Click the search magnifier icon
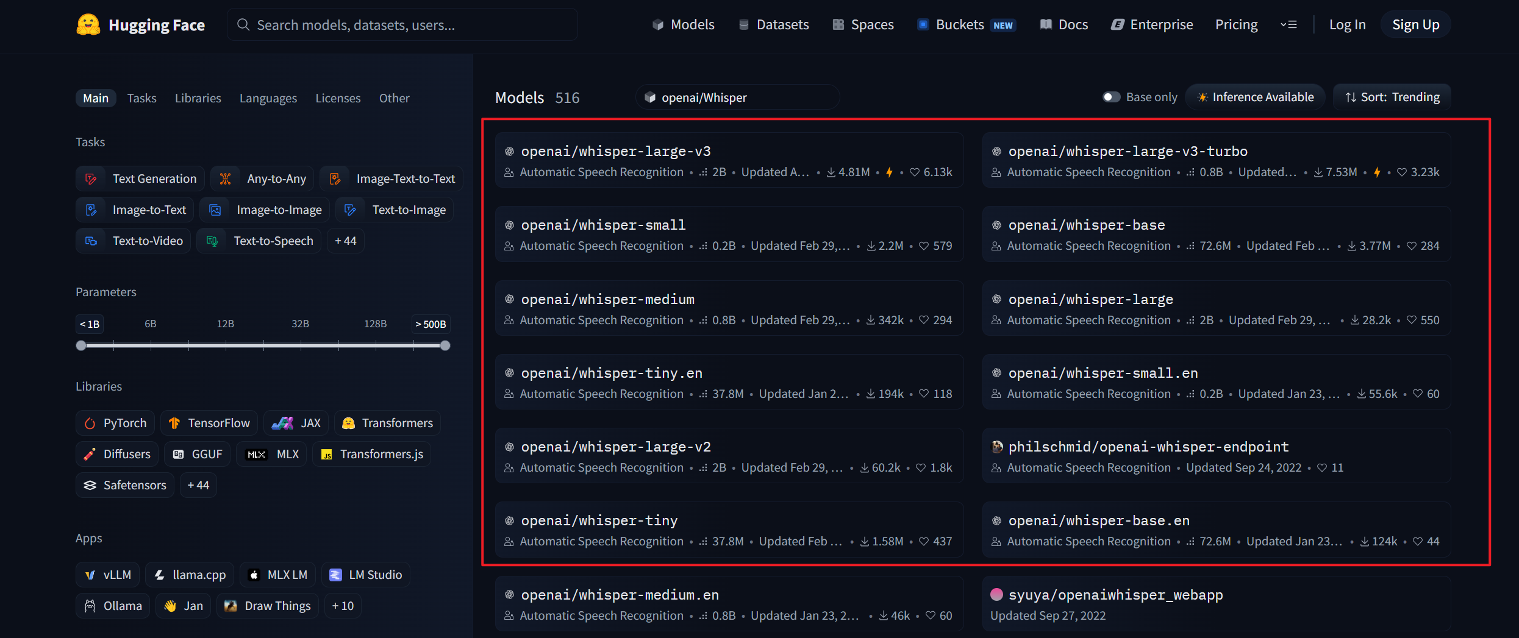Viewport: 1519px width, 638px height. [x=243, y=24]
